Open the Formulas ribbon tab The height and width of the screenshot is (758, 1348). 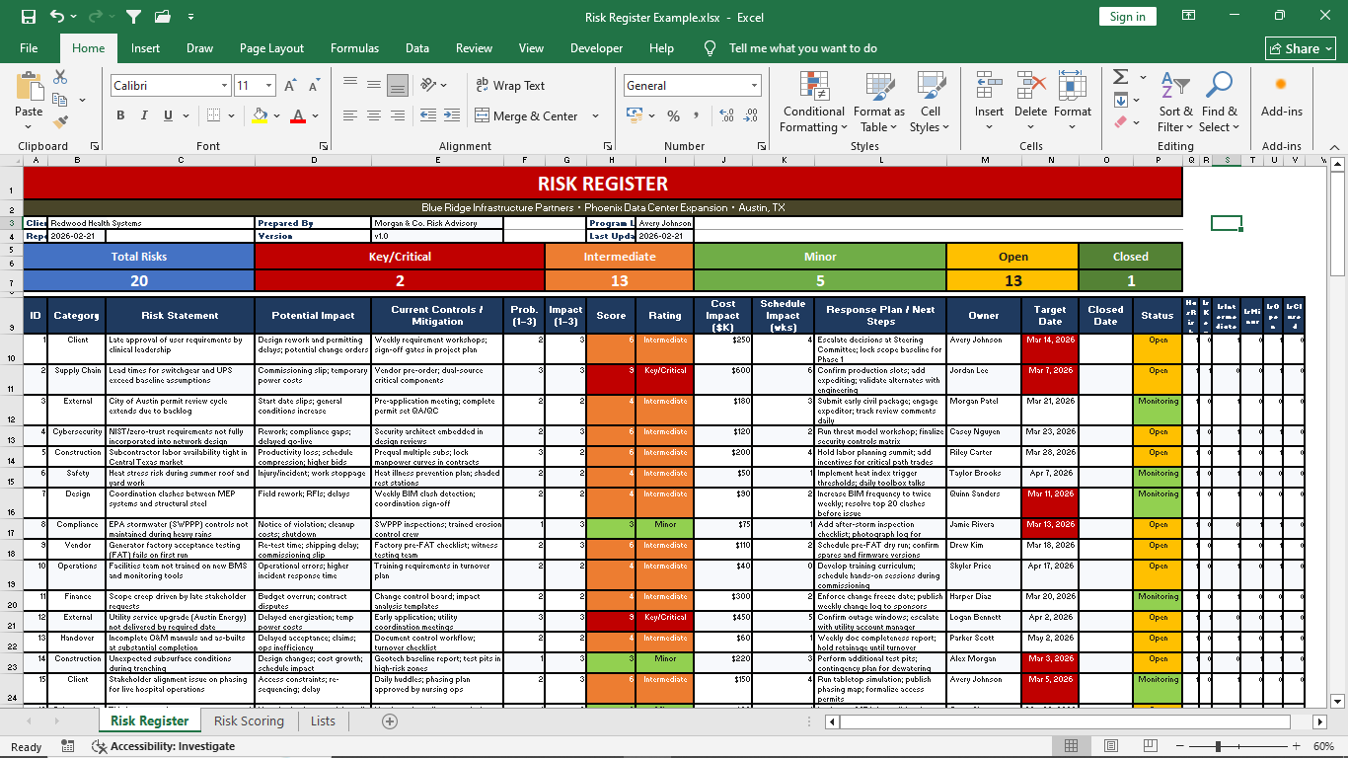point(354,48)
